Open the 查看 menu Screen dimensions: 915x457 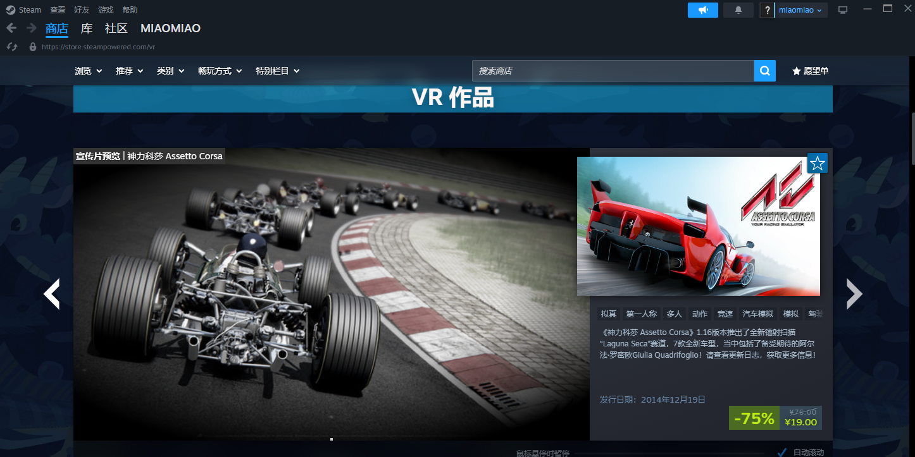coord(58,9)
